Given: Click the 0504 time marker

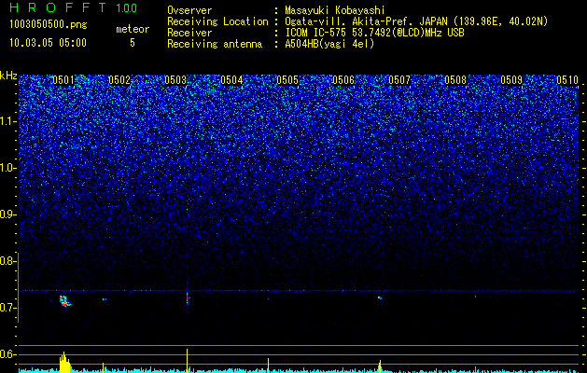Looking at the screenshot, I should click(x=231, y=80).
